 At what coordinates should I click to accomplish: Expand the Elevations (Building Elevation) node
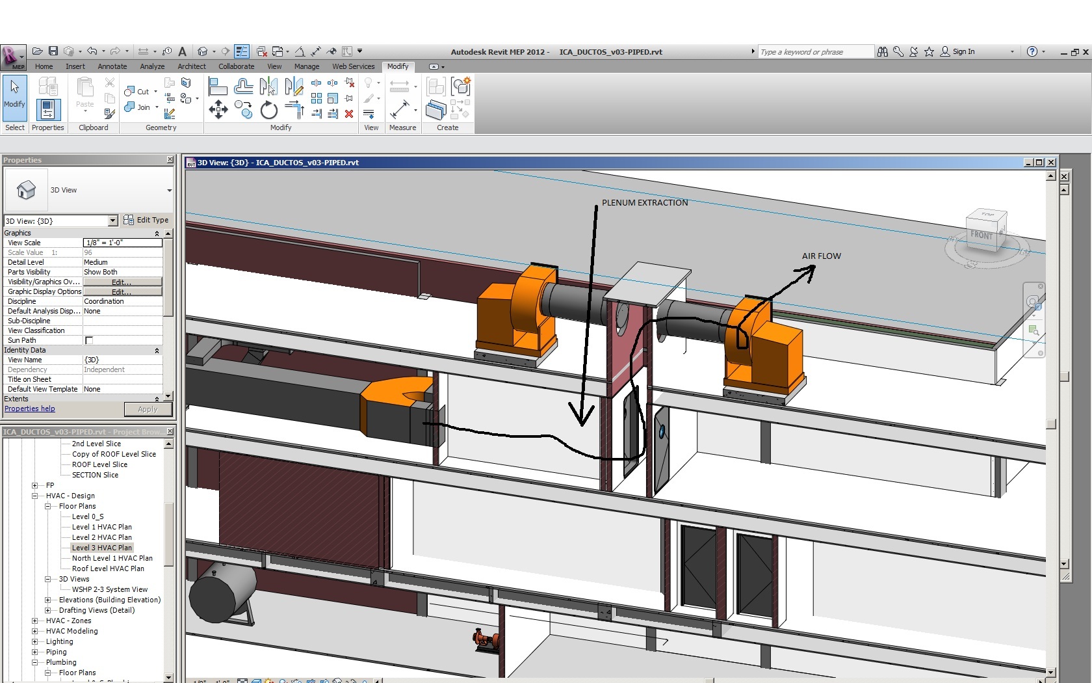coord(47,600)
